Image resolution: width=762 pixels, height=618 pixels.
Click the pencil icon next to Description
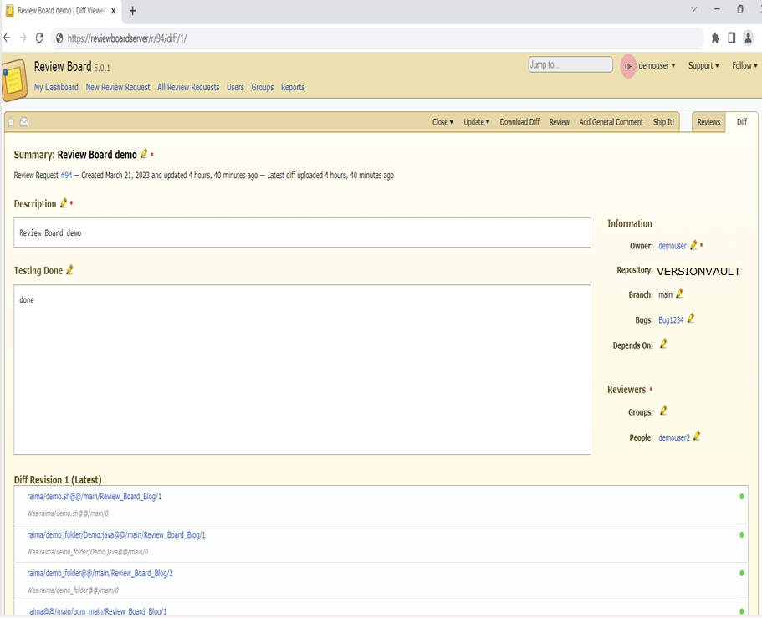64,203
